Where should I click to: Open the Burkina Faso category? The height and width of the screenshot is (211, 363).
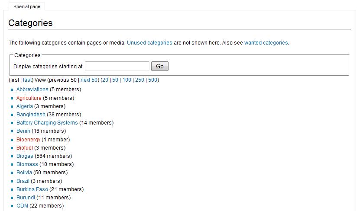[32, 189]
